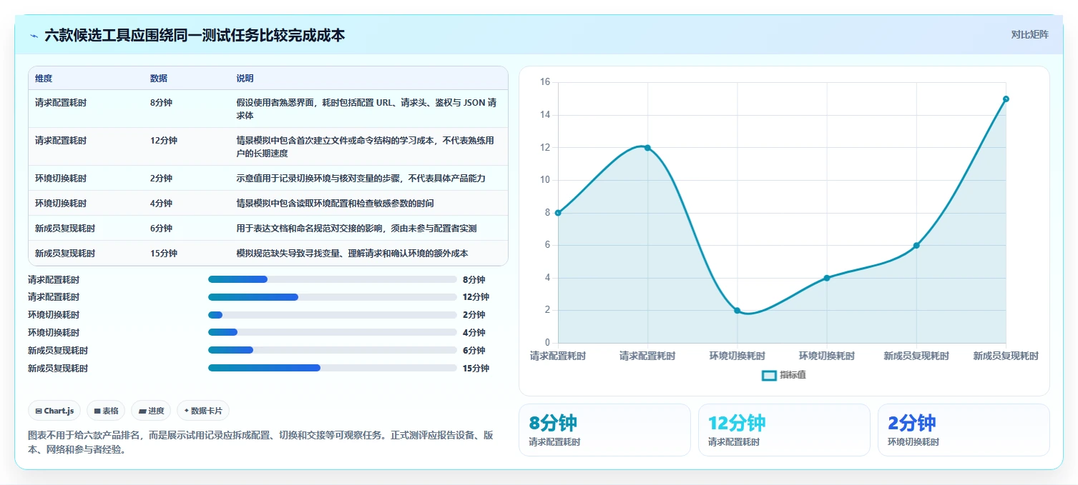Click the y-axis tick label 10

coord(544,180)
